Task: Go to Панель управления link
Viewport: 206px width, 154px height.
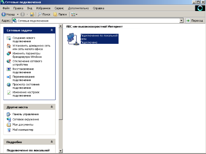Action: point(26,114)
